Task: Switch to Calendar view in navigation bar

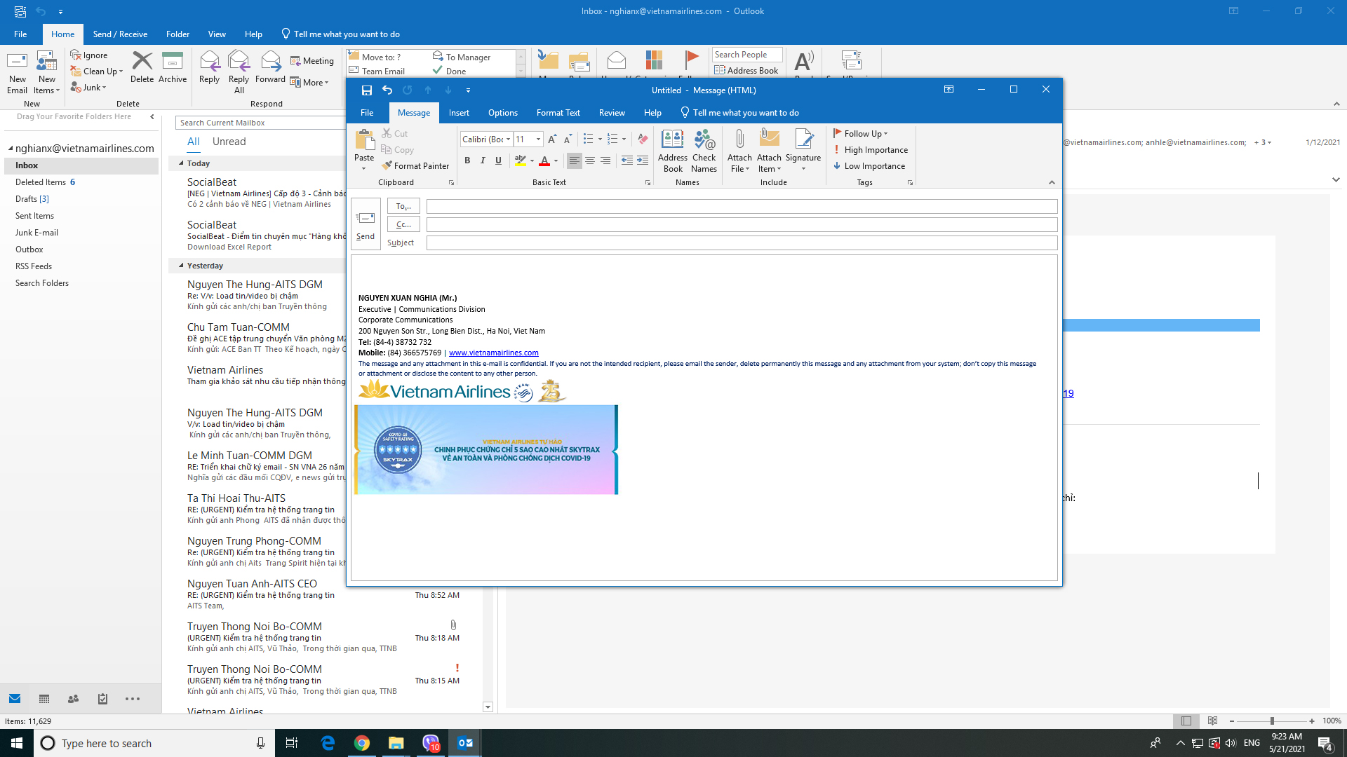Action: point(44,699)
